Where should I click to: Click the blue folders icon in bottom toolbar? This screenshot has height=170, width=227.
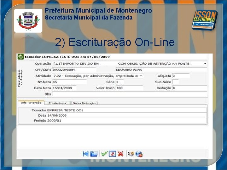94,154
